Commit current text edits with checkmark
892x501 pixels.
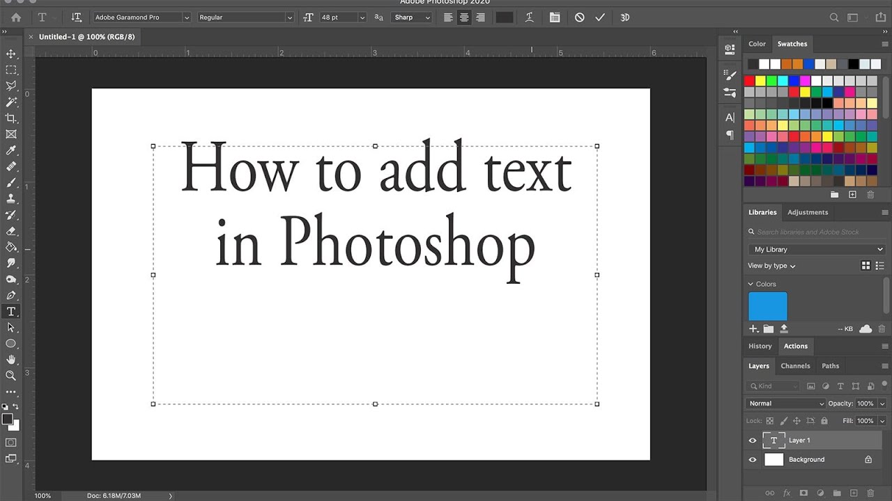coord(600,17)
